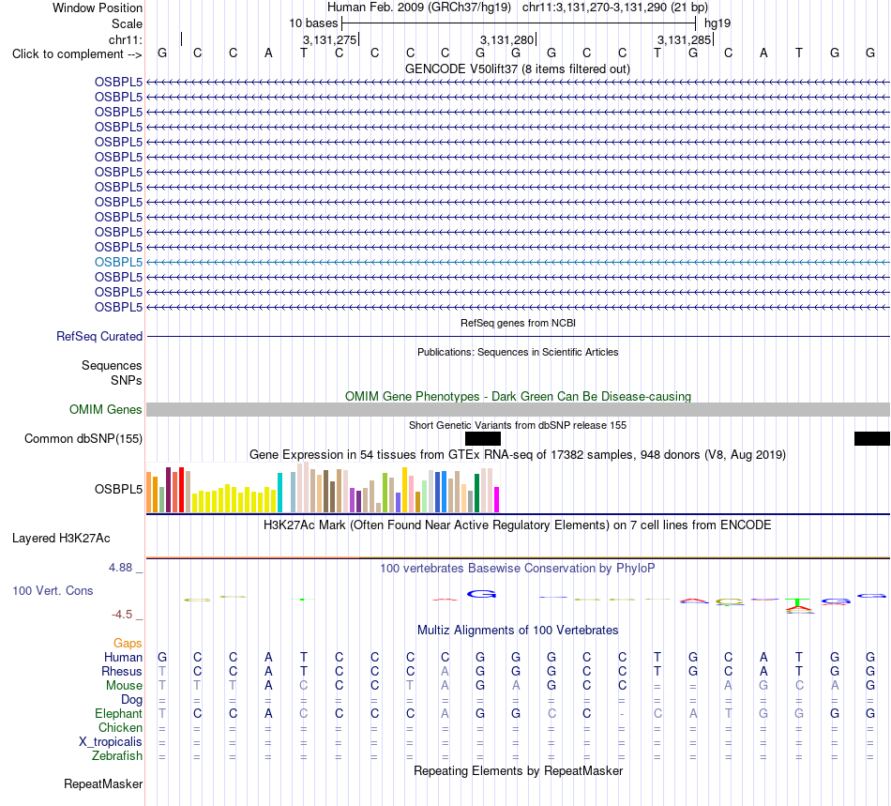Image resolution: width=891 pixels, height=806 pixels.
Task: Click the cyan bar in GTEx chart
Action: [279, 493]
